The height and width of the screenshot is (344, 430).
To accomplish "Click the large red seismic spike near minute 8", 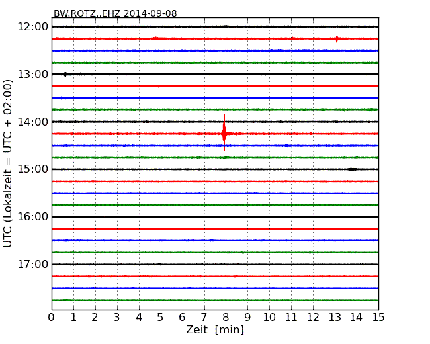I will (x=224, y=133).
